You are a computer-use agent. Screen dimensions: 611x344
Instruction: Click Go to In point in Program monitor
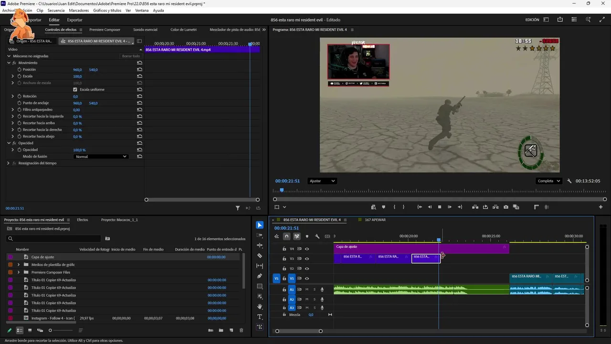click(x=420, y=207)
